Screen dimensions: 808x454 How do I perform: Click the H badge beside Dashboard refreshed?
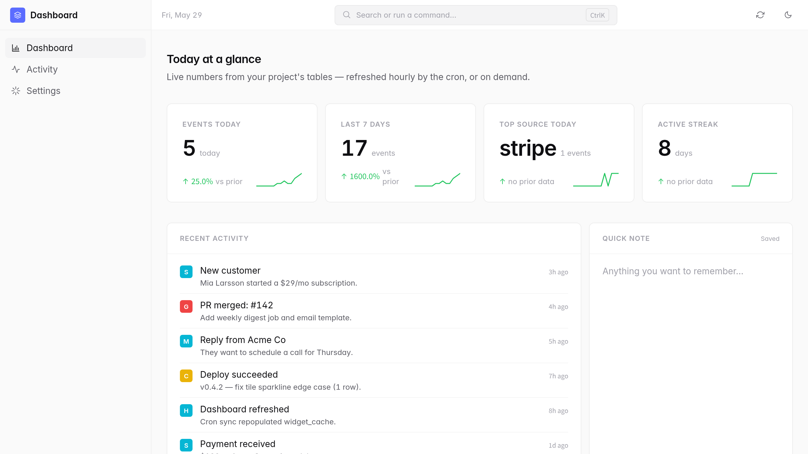(186, 410)
